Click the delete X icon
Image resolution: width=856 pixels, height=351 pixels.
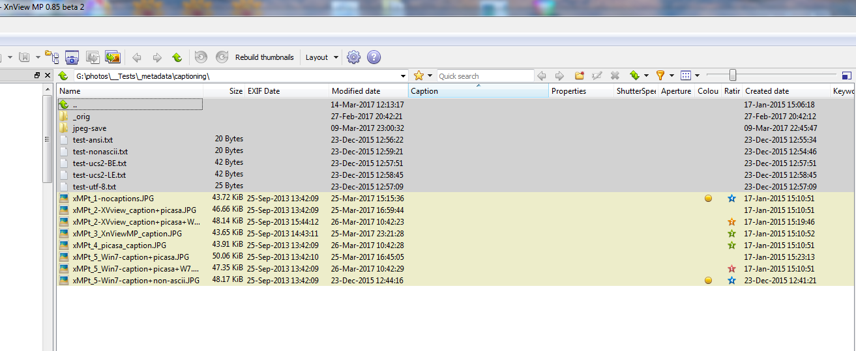[x=615, y=76]
